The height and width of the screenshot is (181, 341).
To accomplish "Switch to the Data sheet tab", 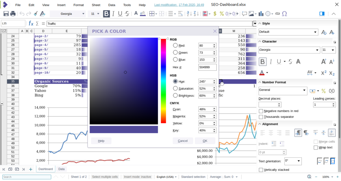I will (x=61, y=169).
